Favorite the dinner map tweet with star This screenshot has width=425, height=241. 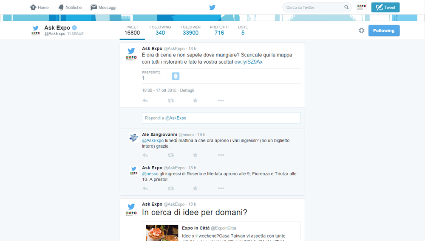point(195,101)
